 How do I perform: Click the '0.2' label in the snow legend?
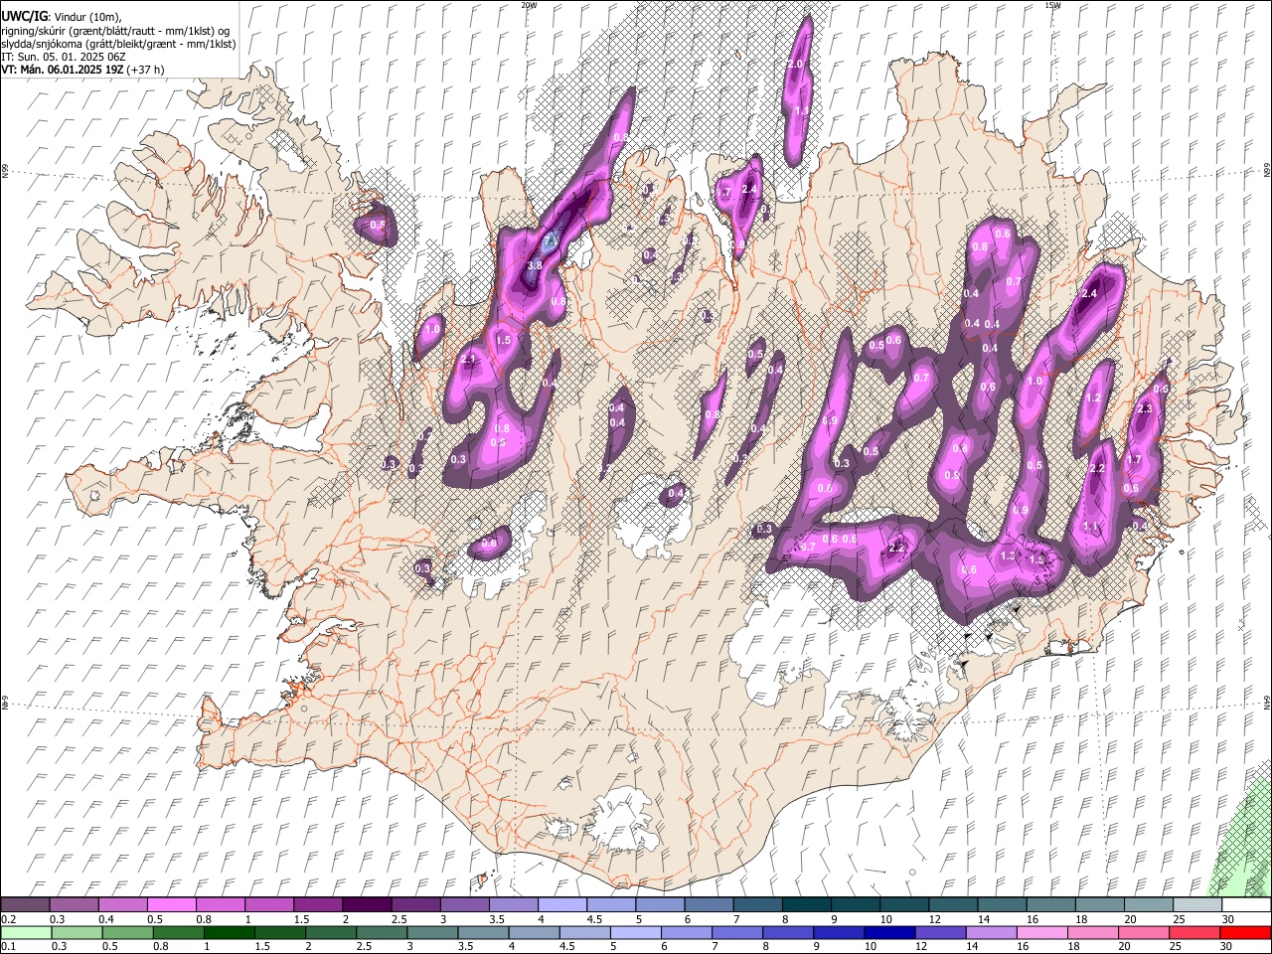(8, 919)
